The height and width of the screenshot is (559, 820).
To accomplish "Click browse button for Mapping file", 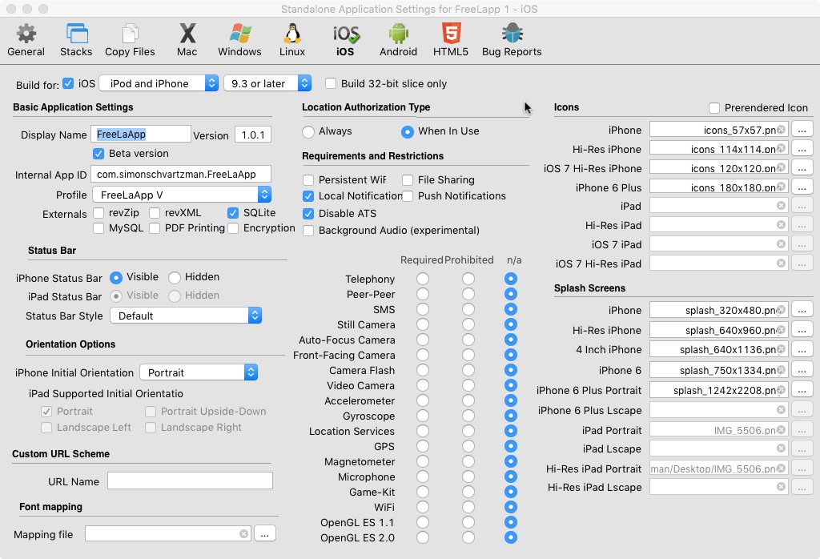I will pos(266,533).
